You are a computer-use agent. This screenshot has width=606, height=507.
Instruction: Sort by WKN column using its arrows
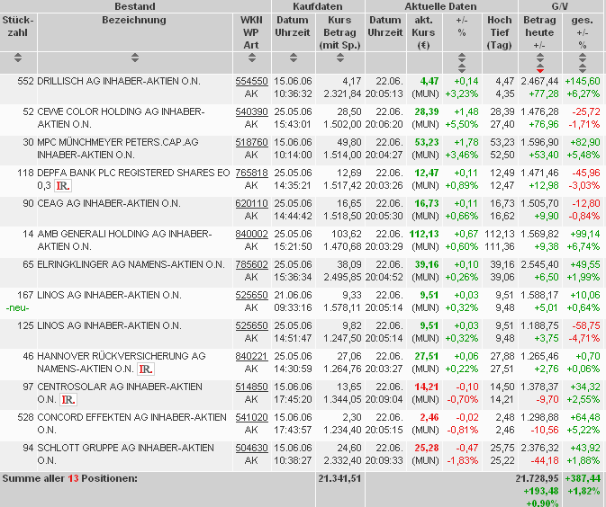tap(251, 58)
